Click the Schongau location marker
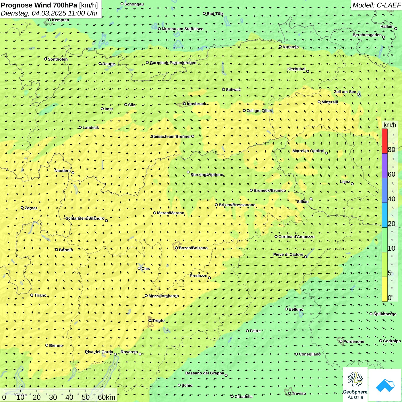Viewport: 402px width, 402px height. click(122, 4)
